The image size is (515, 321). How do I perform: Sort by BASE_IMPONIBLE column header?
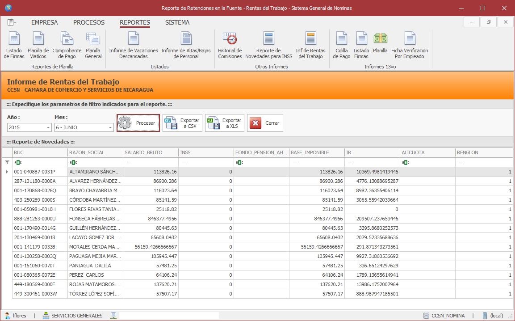(317, 152)
